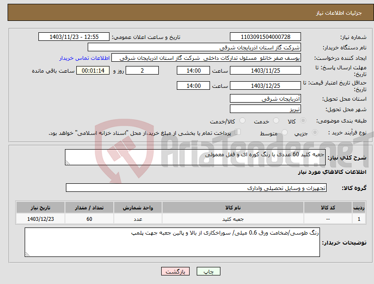The height and width of the screenshot is (284, 374).
Task: Click the description text area resize handle
Action: click(x=68, y=162)
